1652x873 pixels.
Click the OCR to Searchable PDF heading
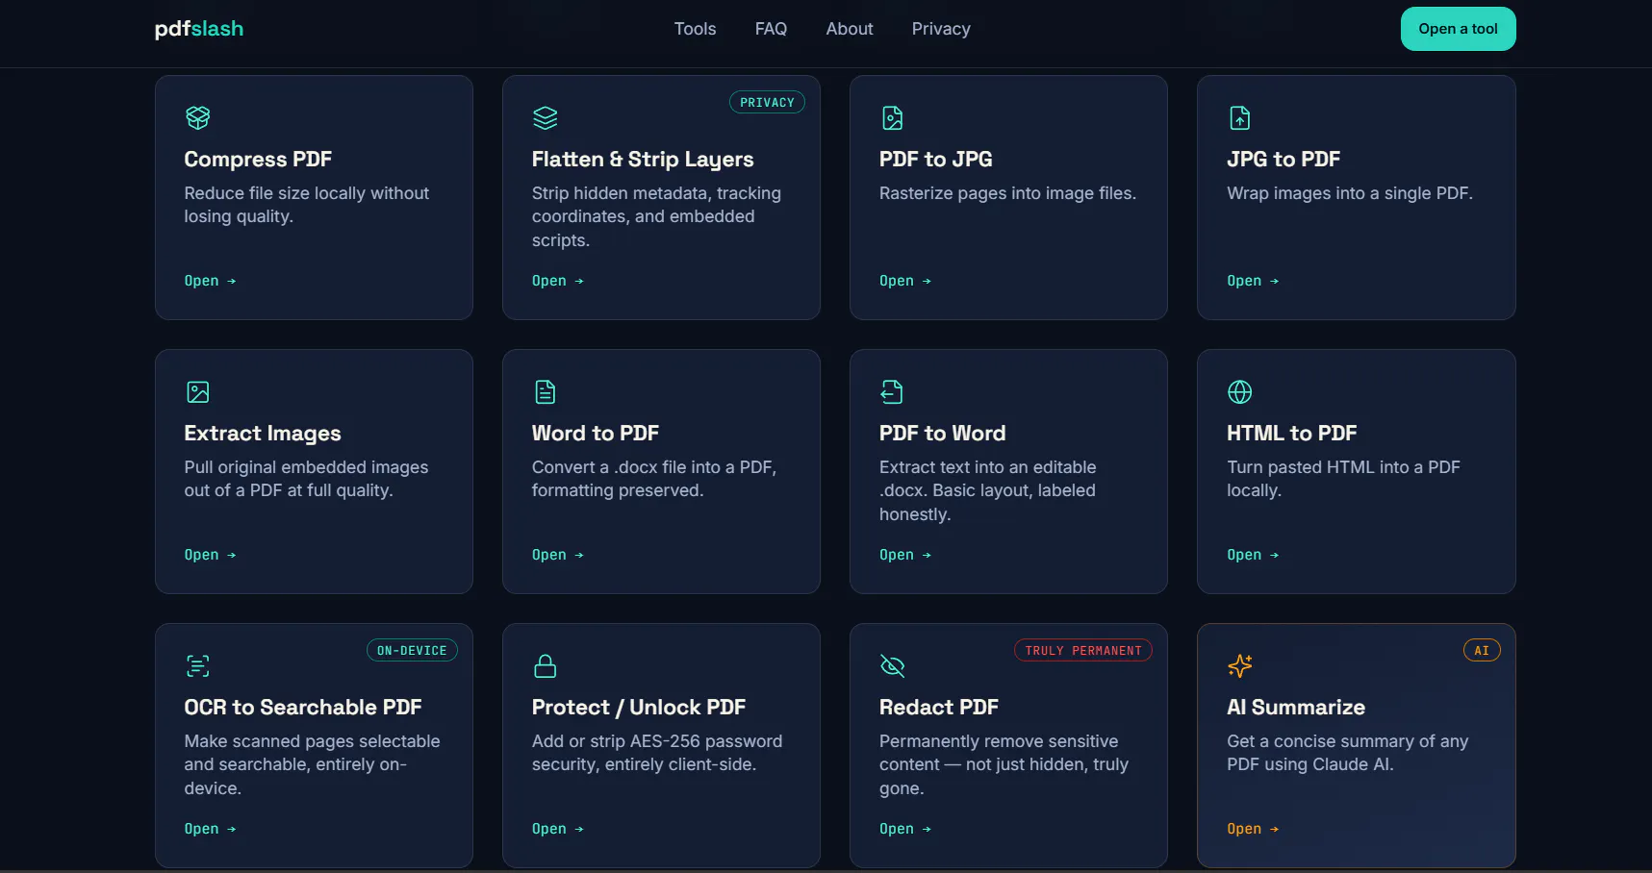303,708
